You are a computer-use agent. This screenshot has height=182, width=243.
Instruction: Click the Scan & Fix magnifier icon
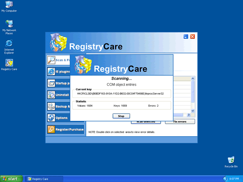click(x=51, y=60)
